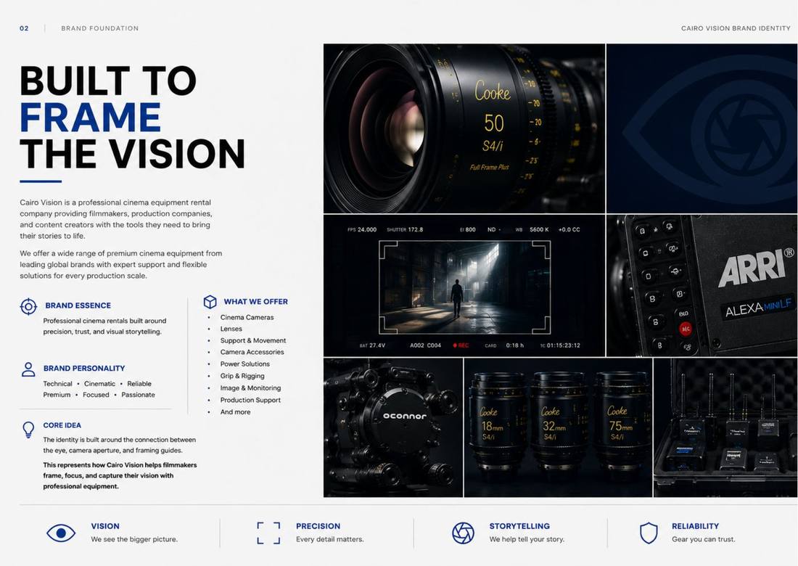Click the red REC indicator in viewfinder
This screenshot has height=566, width=798.
[461, 345]
